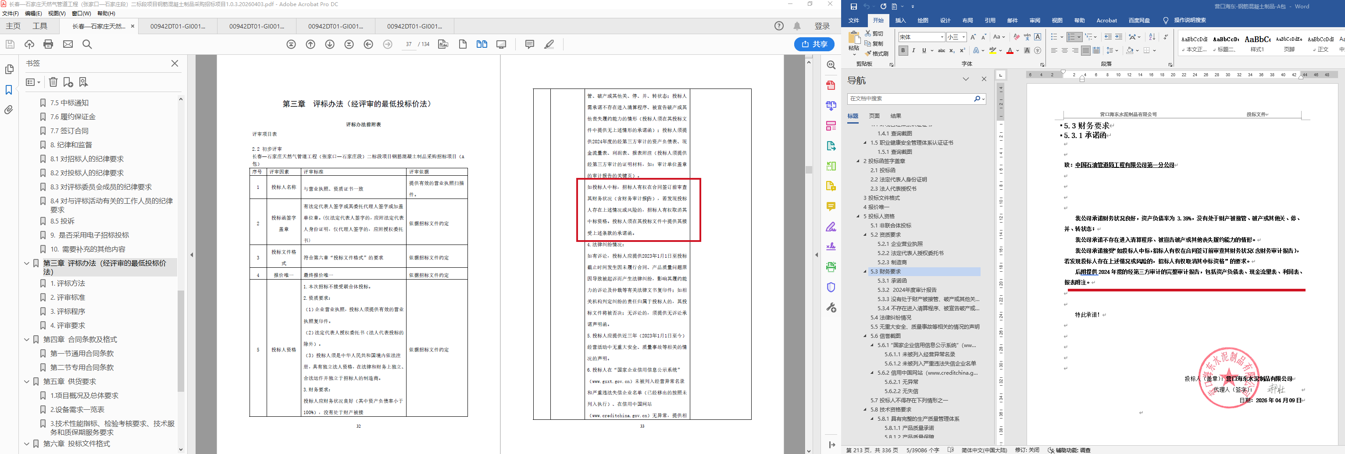Select 5.3.2 2024年度审计报告 in navigation
Viewport: 1345px width, 454px height.
tap(907, 290)
